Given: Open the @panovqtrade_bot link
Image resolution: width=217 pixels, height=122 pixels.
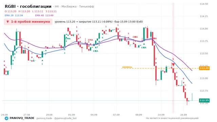Looking at the screenshot, I should pos(65,118).
